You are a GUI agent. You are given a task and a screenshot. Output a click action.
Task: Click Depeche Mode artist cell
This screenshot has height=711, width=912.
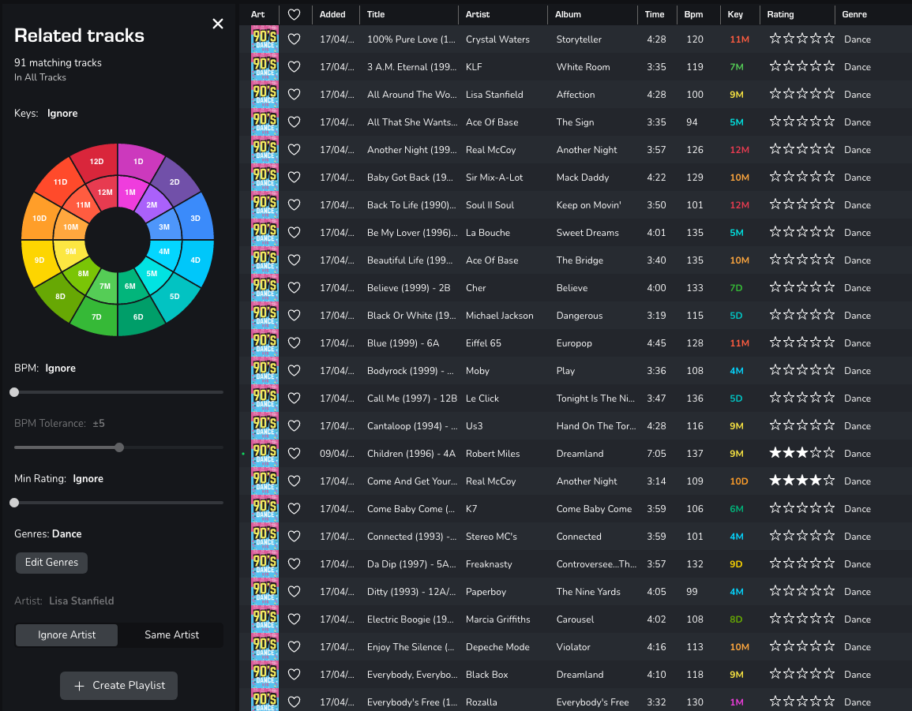497,646
